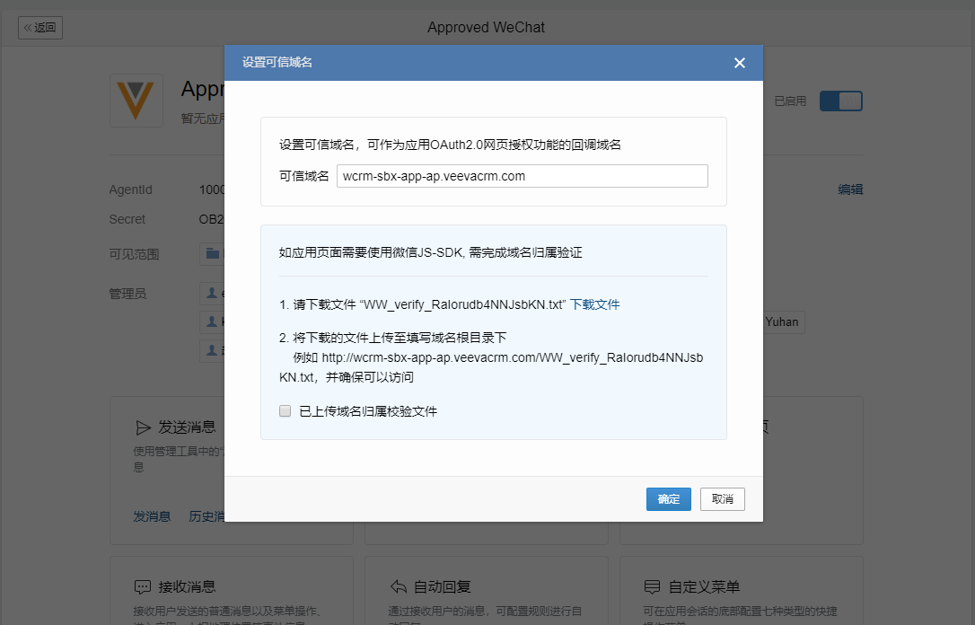Image resolution: width=975 pixels, height=625 pixels.
Task: Click the 接收消息 chat bubble icon
Action: tap(143, 586)
